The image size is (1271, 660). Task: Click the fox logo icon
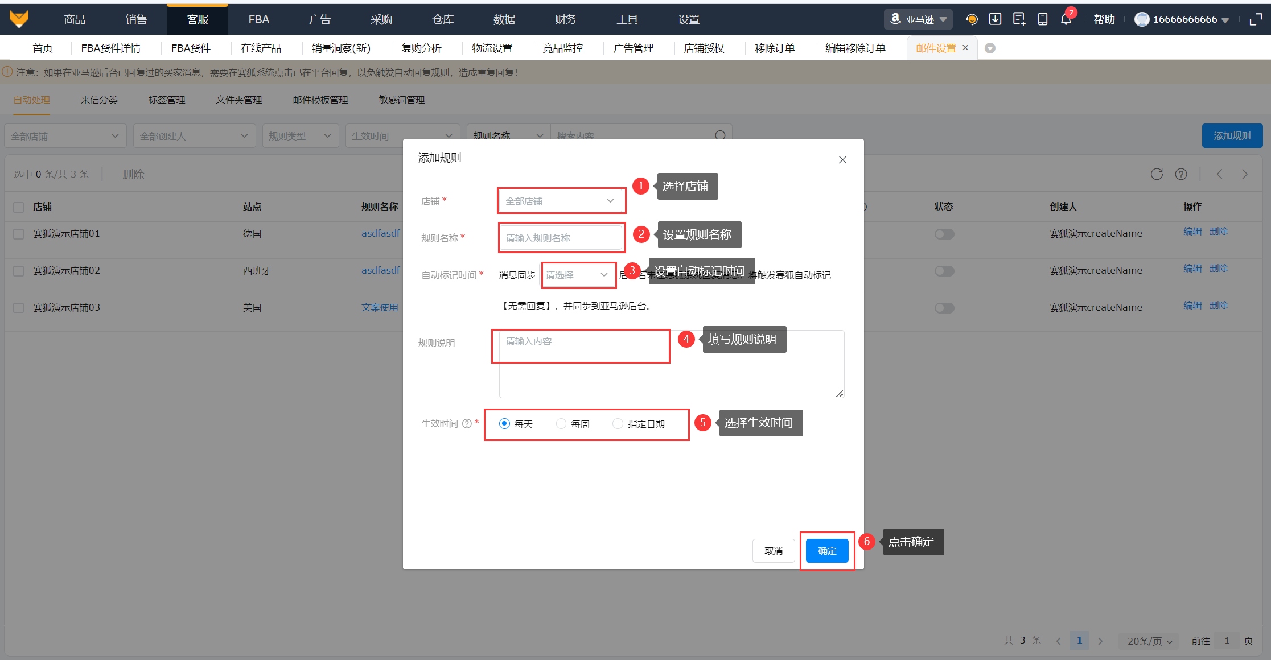[x=19, y=19]
